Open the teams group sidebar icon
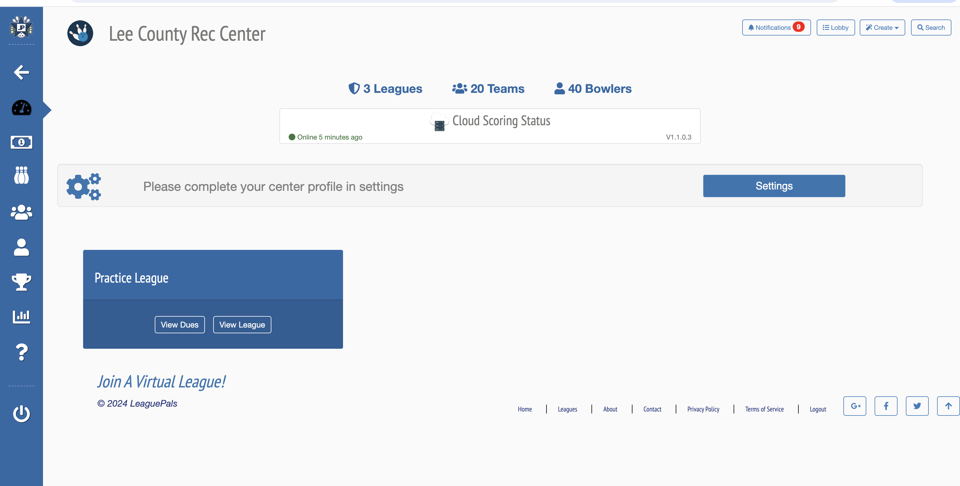The image size is (960, 486). coord(21,212)
